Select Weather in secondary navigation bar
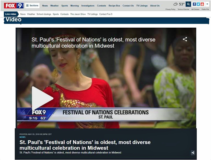211x160 pixels. (x=31, y=14)
